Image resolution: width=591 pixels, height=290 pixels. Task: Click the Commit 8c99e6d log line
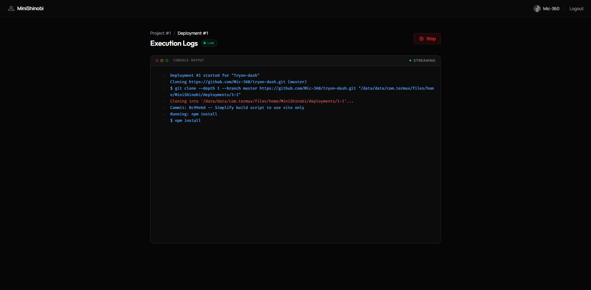pyautogui.click(x=237, y=108)
